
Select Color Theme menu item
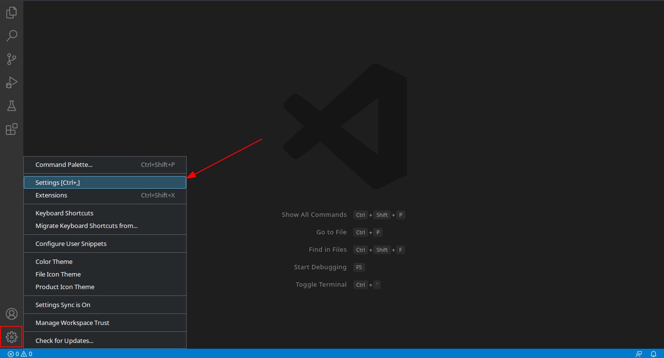point(105,261)
